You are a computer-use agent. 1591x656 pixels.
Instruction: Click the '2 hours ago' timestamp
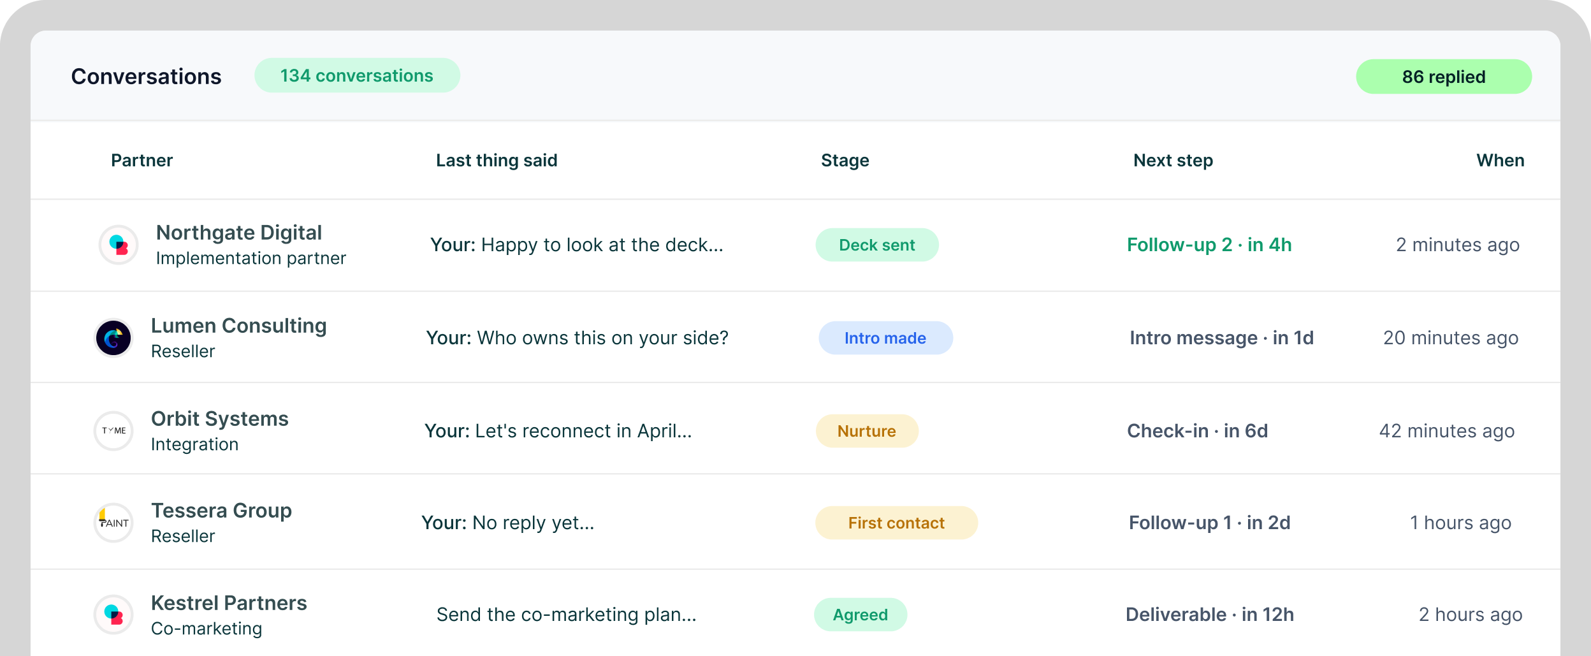[1471, 615]
